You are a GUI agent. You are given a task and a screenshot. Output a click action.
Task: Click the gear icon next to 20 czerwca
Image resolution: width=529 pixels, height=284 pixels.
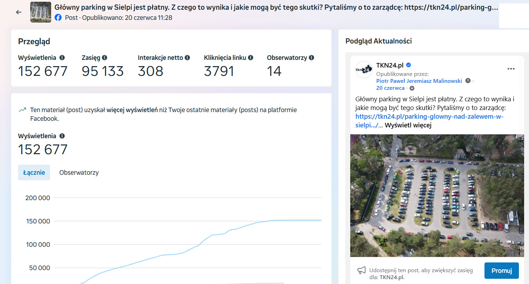tap(412, 88)
